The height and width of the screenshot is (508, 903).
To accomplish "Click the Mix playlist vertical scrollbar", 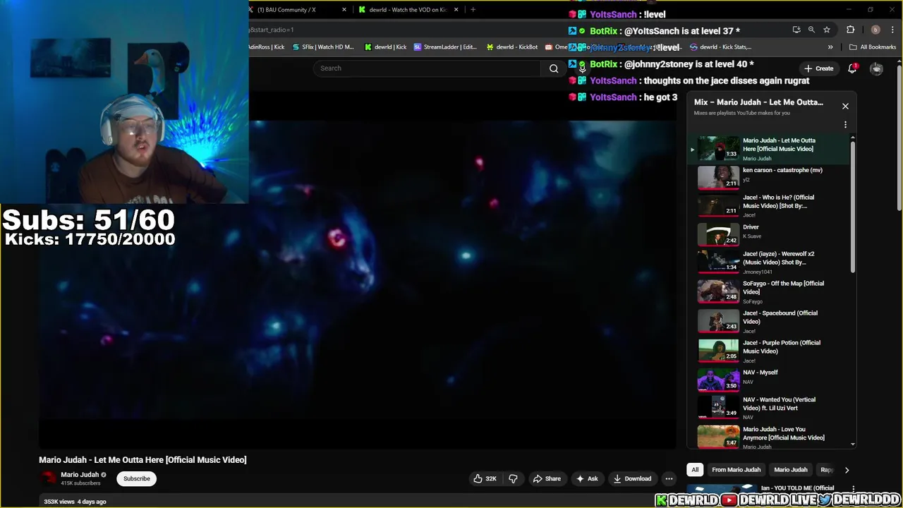I will (x=853, y=206).
